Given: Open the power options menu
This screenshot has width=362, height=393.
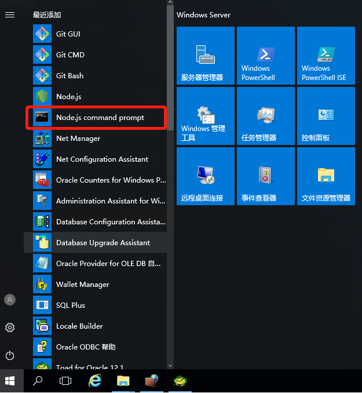Looking at the screenshot, I should tap(10, 355).
